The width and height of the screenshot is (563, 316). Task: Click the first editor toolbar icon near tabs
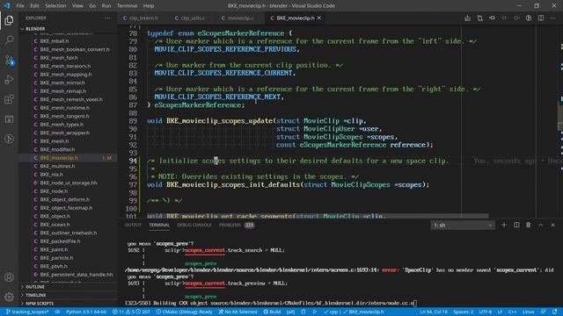pos(467,18)
